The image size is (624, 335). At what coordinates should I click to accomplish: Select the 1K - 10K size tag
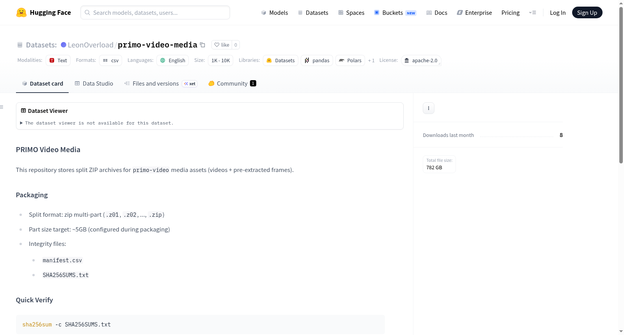(221, 60)
